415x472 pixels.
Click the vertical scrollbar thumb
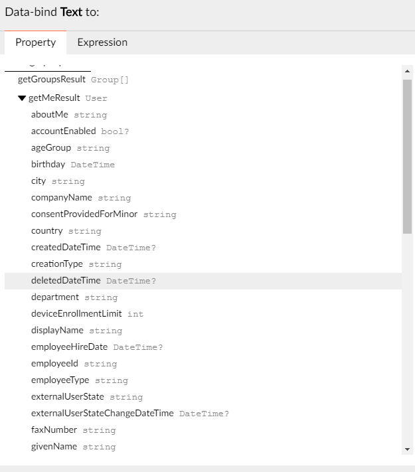coord(407,157)
